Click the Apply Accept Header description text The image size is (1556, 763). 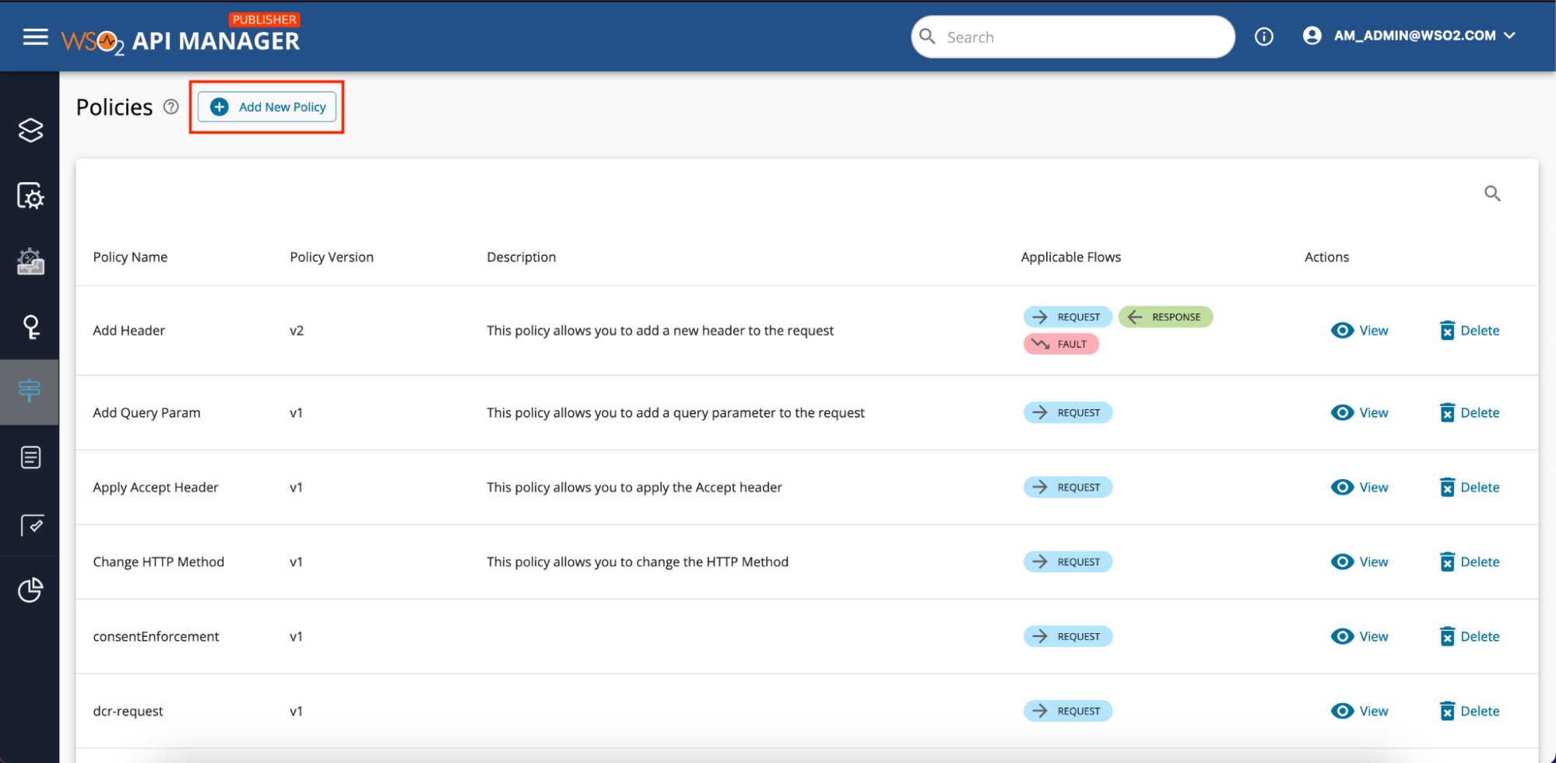634,488
